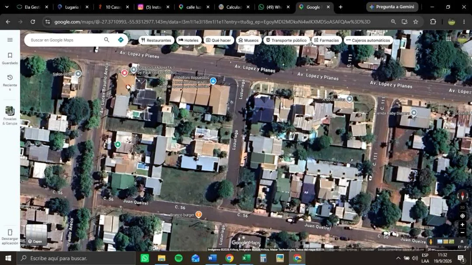This screenshot has height=265, width=472.
Task: Click the Salon Lenco map pin
Action: pos(78,74)
